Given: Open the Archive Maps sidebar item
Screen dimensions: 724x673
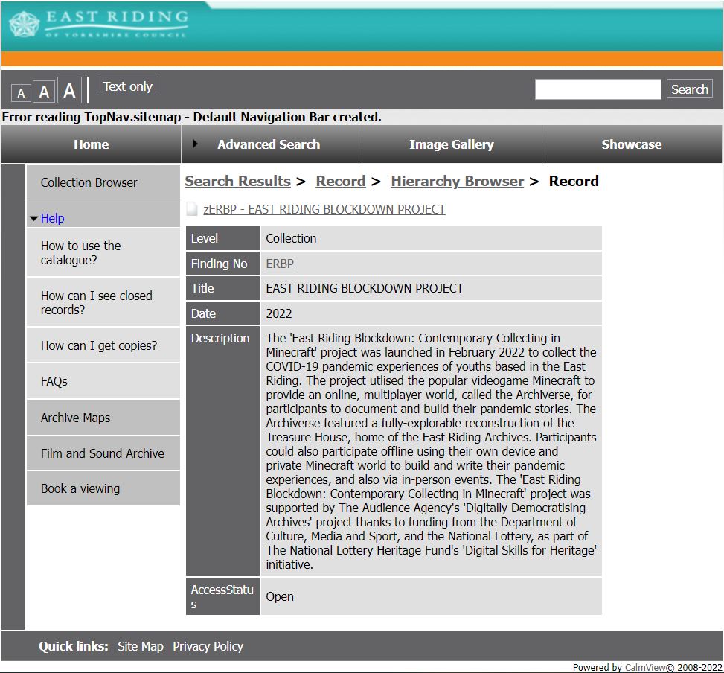Looking at the screenshot, I should click(75, 418).
